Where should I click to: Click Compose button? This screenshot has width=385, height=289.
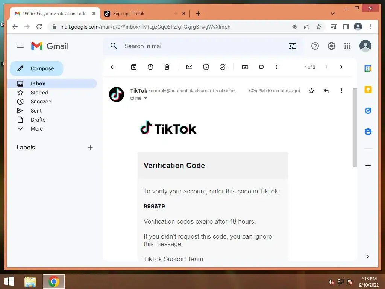[x=36, y=68]
